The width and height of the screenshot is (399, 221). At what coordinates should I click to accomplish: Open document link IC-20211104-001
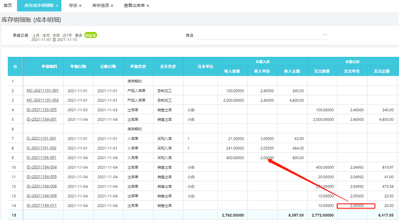42,158
